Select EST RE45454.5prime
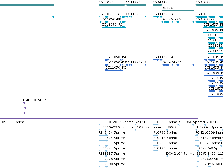The image size is (223, 168). pyautogui.click(x=103, y=135)
